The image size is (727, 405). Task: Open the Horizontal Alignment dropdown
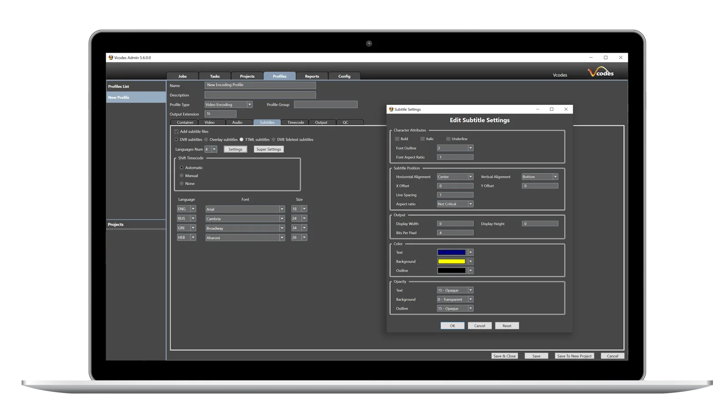click(x=471, y=177)
